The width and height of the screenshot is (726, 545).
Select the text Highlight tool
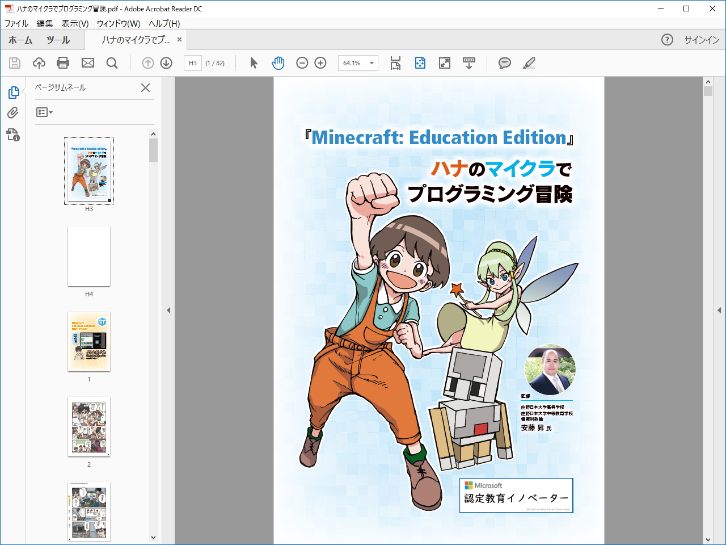[x=529, y=63]
